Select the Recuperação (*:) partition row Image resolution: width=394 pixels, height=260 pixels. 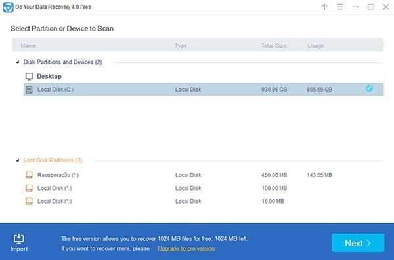[x=204, y=175]
